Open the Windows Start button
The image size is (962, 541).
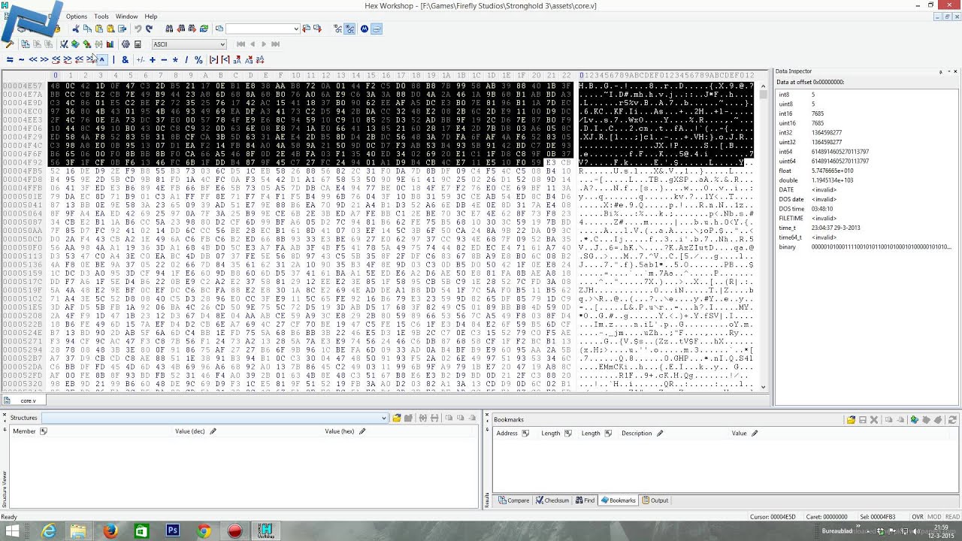tap(13, 531)
